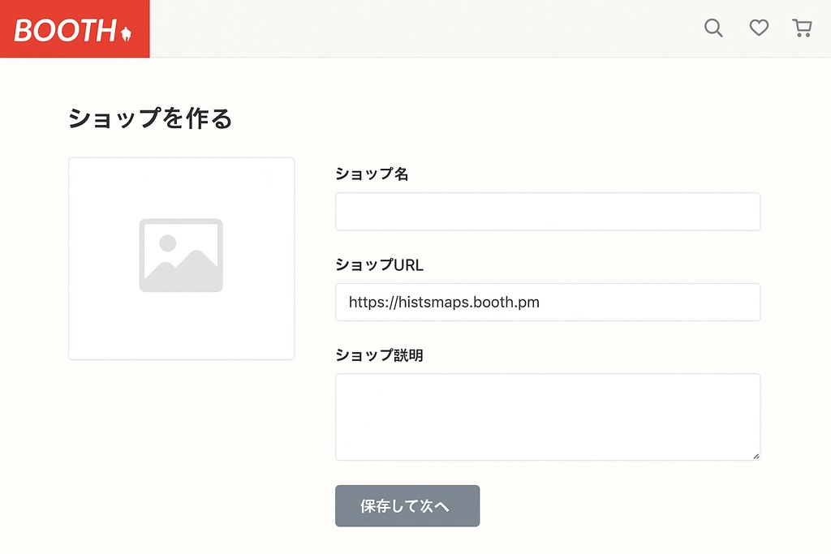Focus the ショップ説明 text area
831x554 pixels.
click(x=548, y=416)
